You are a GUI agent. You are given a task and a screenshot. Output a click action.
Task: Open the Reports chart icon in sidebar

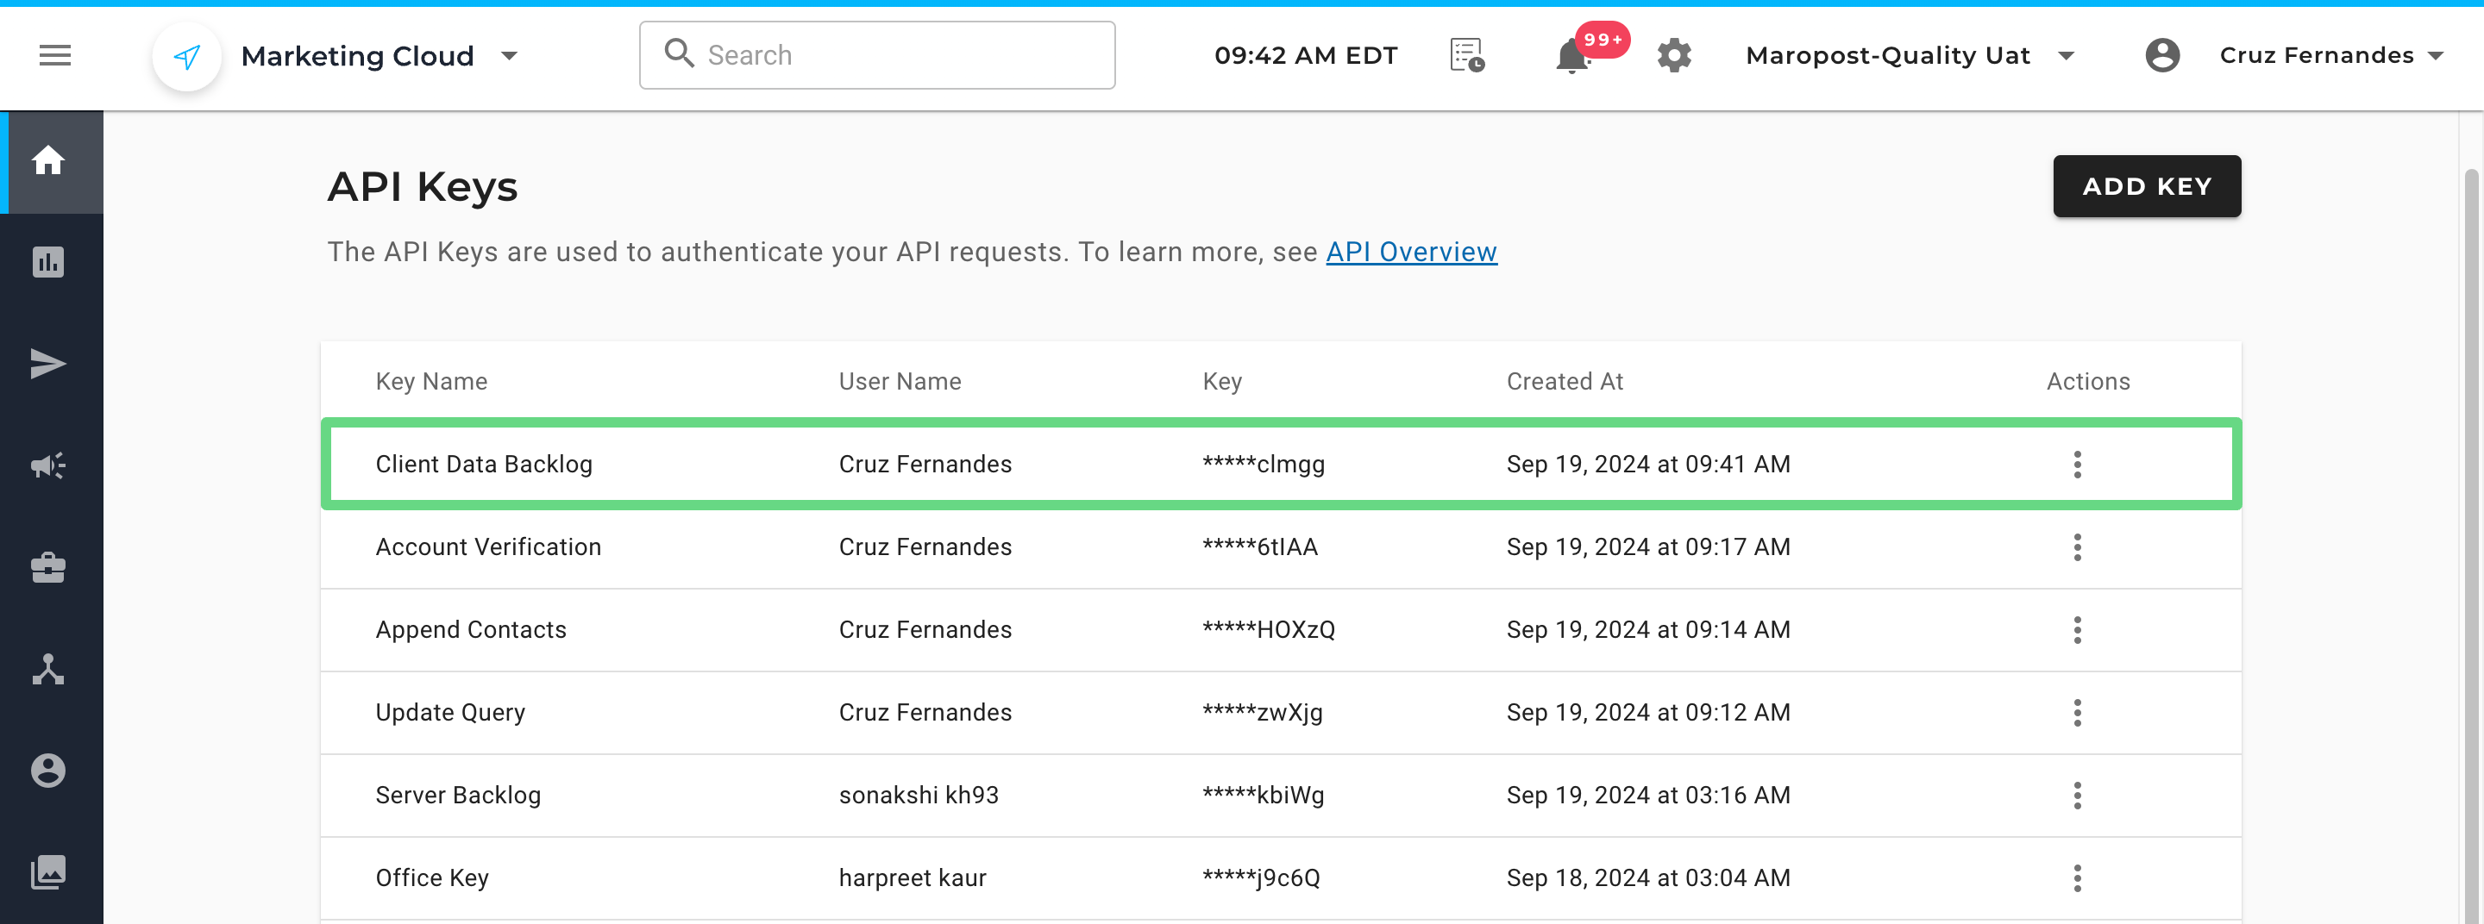(48, 262)
